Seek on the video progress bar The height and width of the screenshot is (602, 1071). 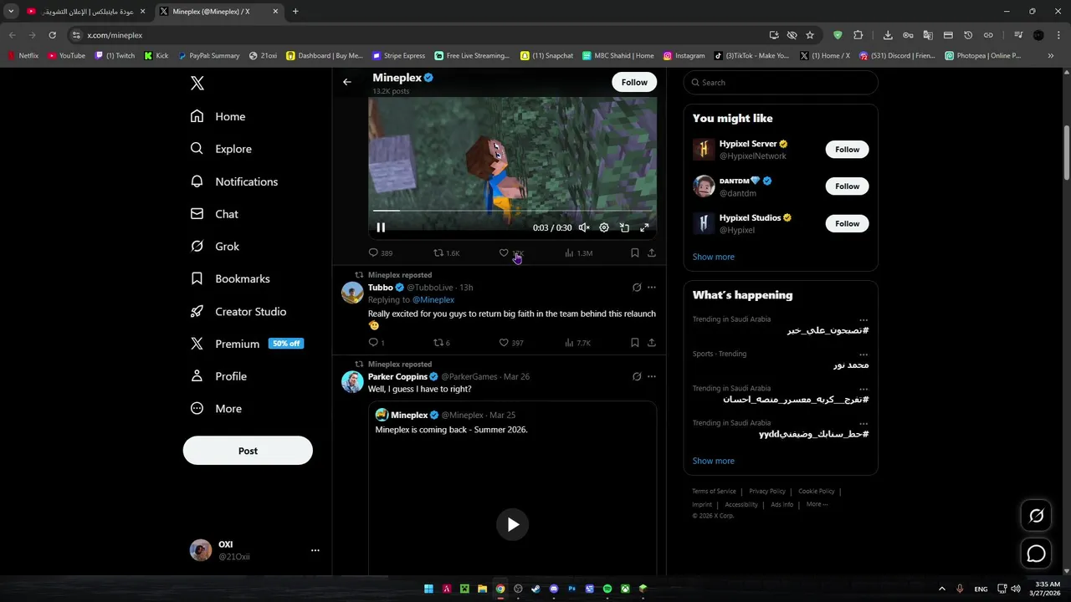click(512, 211)
